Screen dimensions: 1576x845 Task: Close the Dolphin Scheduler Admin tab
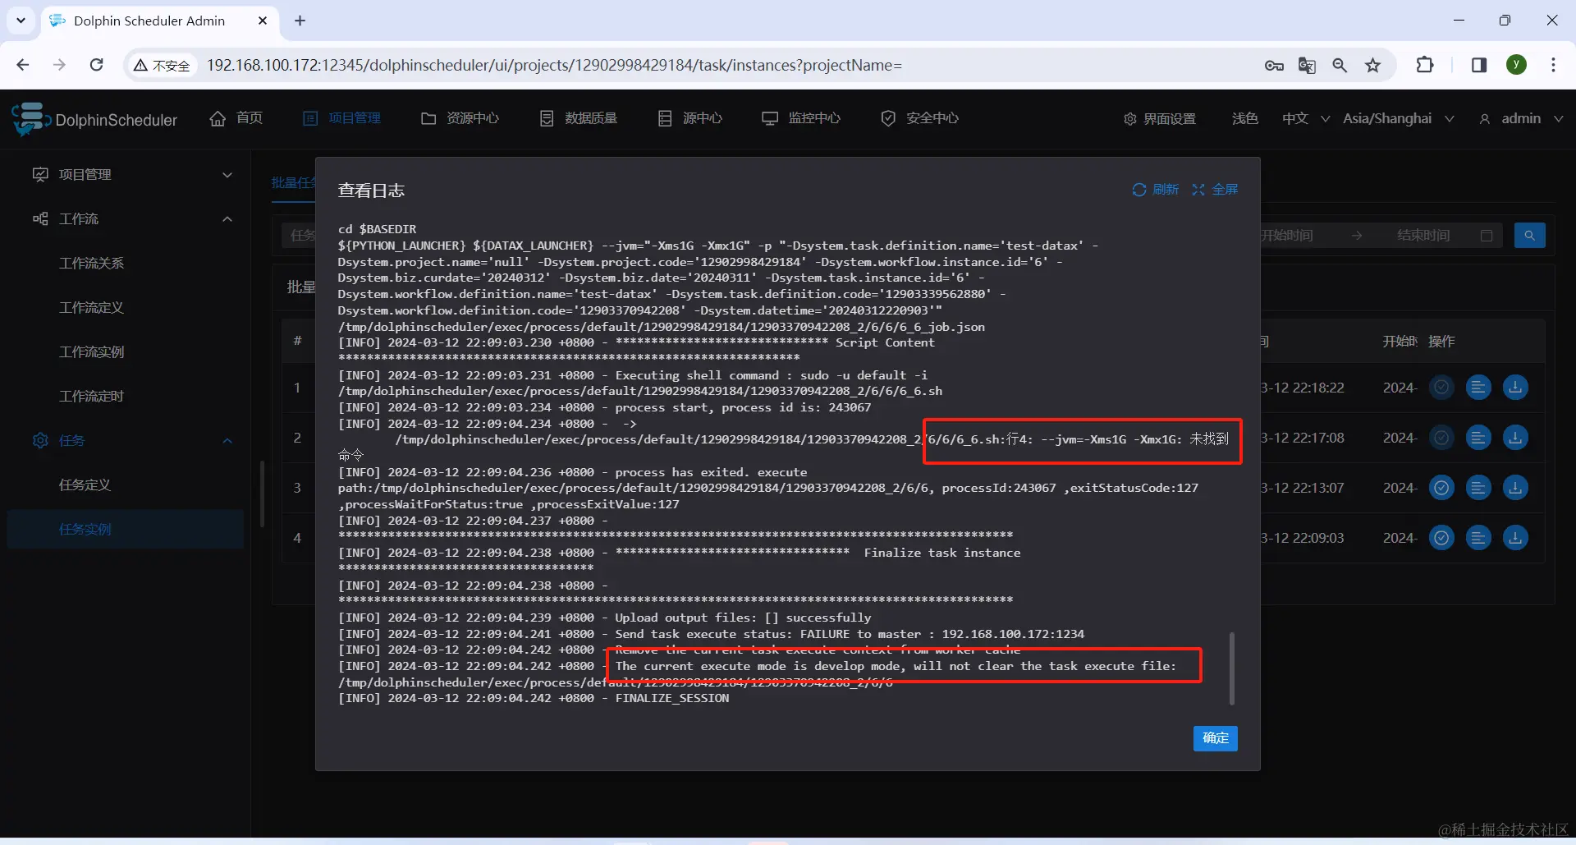tap(263, 21)
